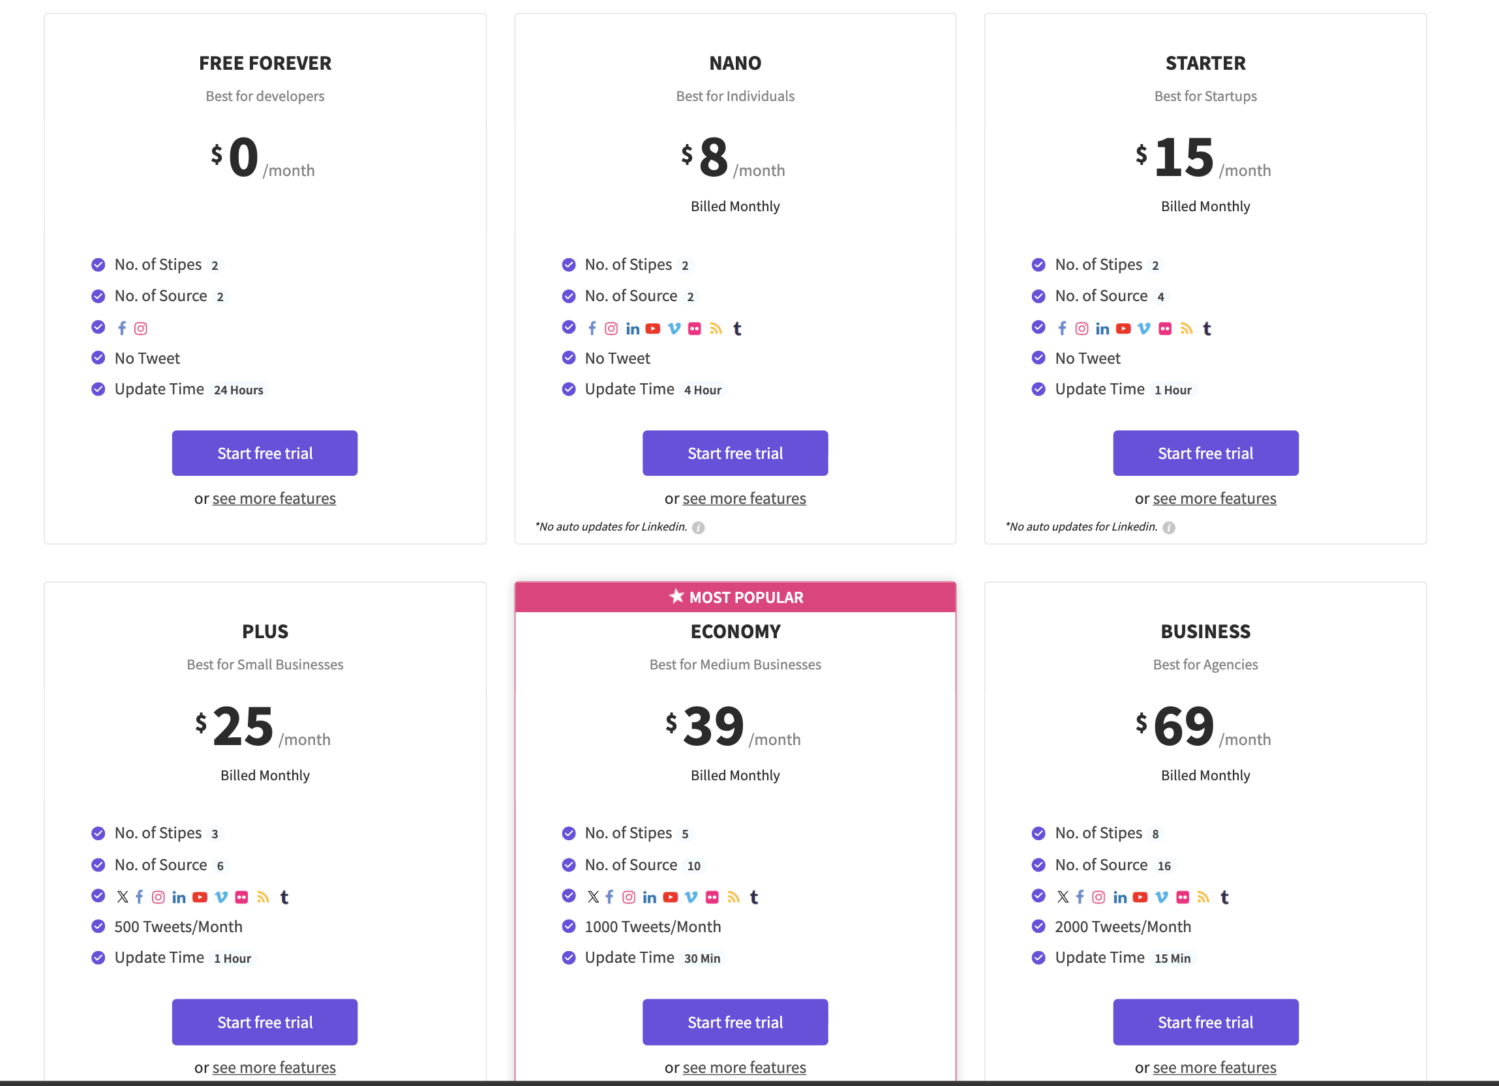The height and width of the screenshot is (1086, 1499).
Task: Click the checkmark beside 2000 Tweets/Month in Business
Action: point(1038,926)
